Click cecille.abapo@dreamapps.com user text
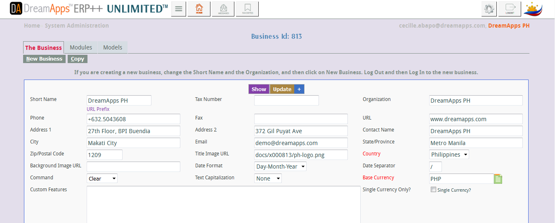Screen dimensions: 555x223 pyautogui.click(x=442, y=26)
